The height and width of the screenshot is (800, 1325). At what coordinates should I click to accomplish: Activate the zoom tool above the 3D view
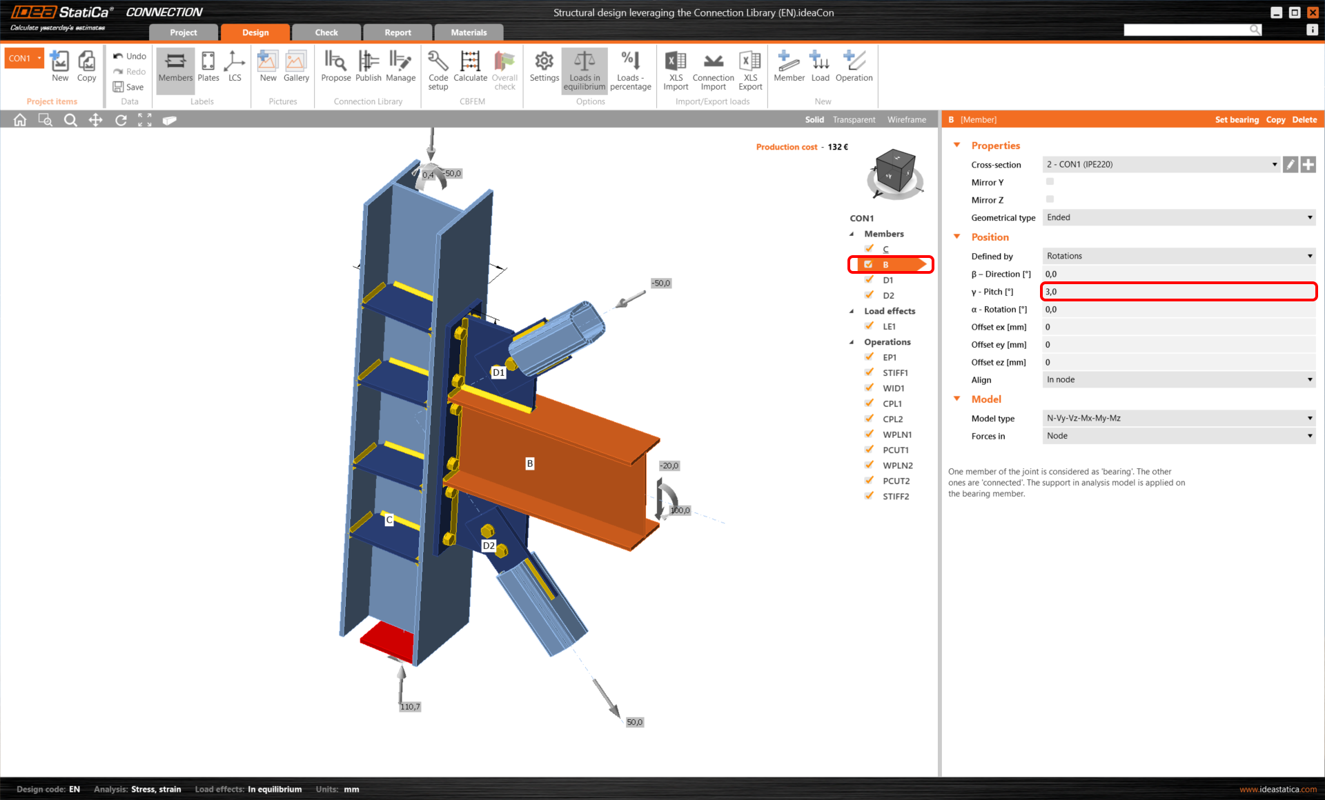[70, 119]
